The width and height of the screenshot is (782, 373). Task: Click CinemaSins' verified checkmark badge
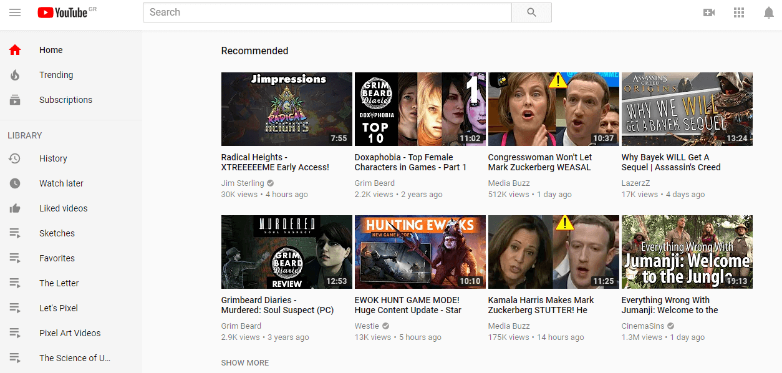670,326
